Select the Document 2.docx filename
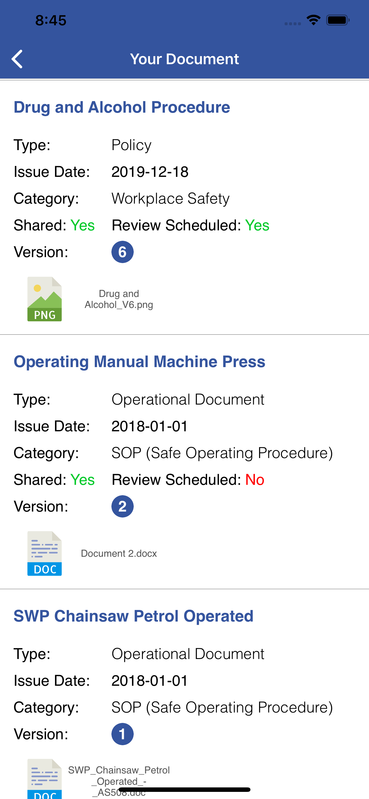Image resolution: width=369 pixels, height=799 pixels. pos(119,553)
